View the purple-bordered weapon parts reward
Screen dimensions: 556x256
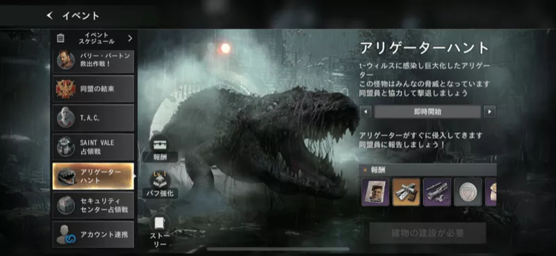click(x=437, y=192)
